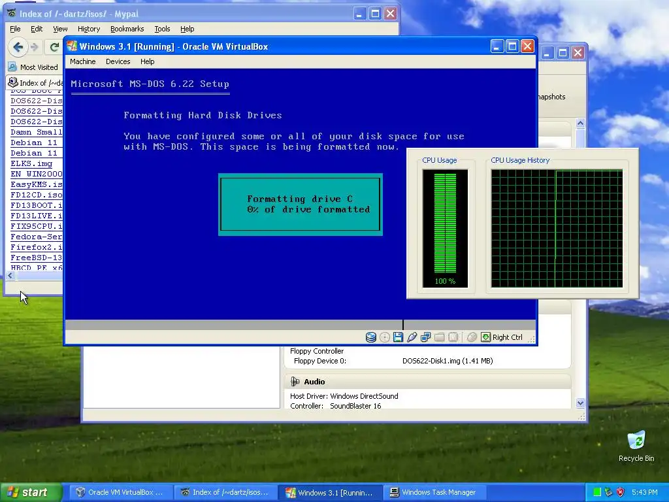
Task: Click the Mypal Forward arrow button
Action: pos(35,47)
